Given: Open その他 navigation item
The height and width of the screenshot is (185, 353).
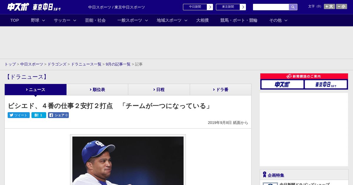Looking at the screenshot, I should pyautogui.click(x=275, y=20).
